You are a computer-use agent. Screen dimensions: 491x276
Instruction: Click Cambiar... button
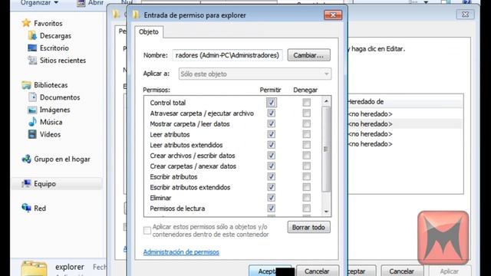(x=308, y=55)
